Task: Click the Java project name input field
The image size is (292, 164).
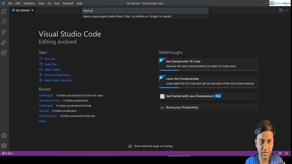Action: 145,11
